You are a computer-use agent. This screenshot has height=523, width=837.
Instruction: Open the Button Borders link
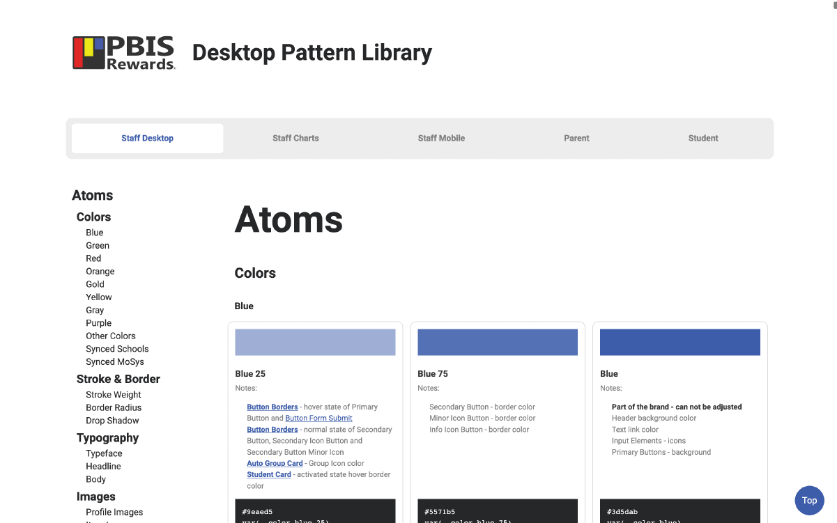(272, 407)
